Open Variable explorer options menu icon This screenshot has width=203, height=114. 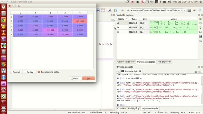[x=200, y=41]
